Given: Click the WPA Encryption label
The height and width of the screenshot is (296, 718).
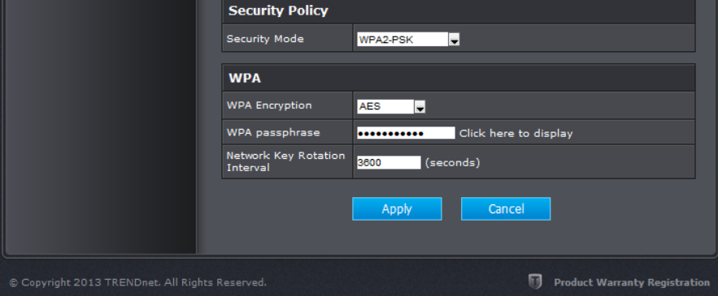Looking at the screenshot, I should (269, 105).
